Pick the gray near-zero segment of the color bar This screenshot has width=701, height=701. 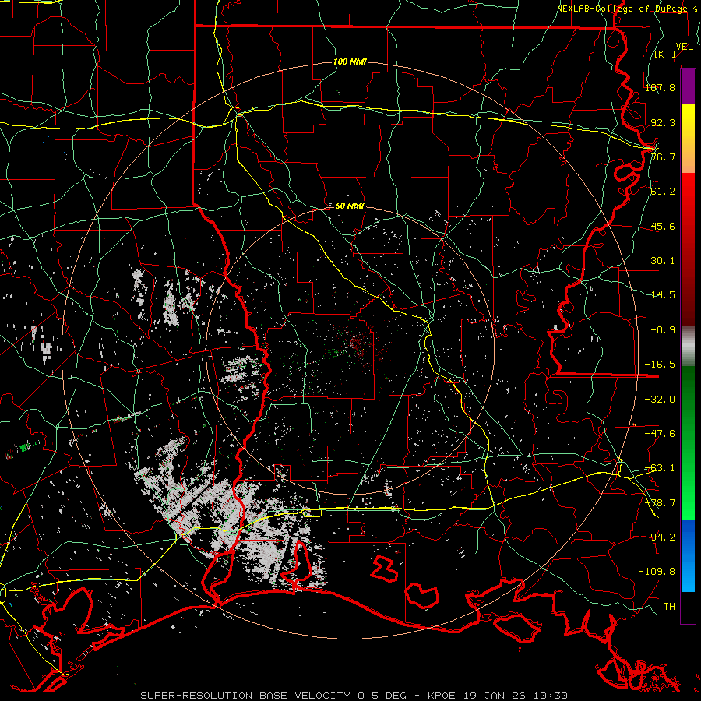point(688,347)
